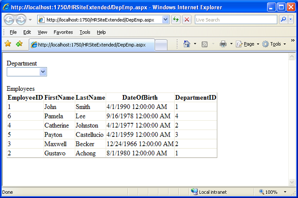Click the Refresh page icon
Viewport: 298px width, 198px height.
(176, 20)
